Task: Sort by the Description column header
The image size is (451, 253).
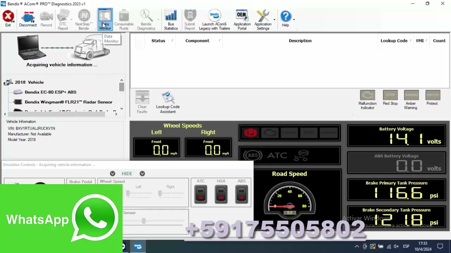Action: point(300,41)
